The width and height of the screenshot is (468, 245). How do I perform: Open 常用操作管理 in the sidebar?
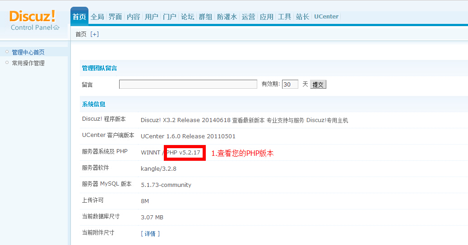(28, 63)
